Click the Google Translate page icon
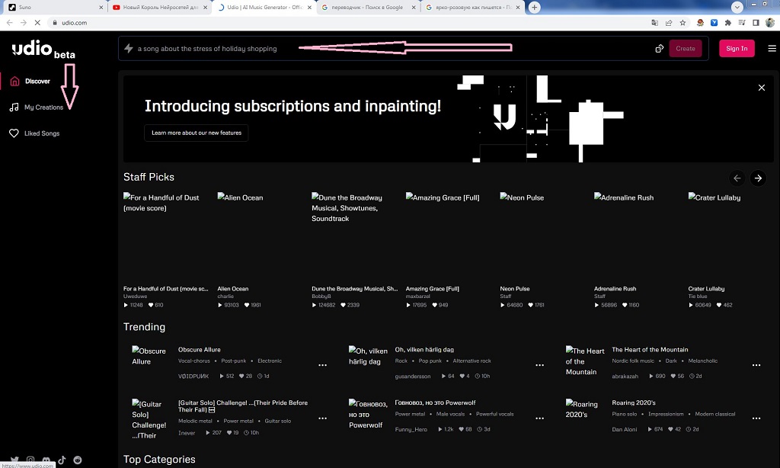 tap(654, 23)
